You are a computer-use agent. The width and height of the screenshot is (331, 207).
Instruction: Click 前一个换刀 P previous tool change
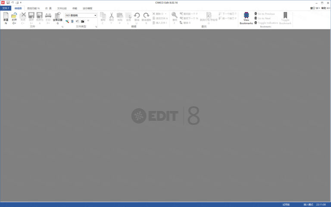pos(228,18)
